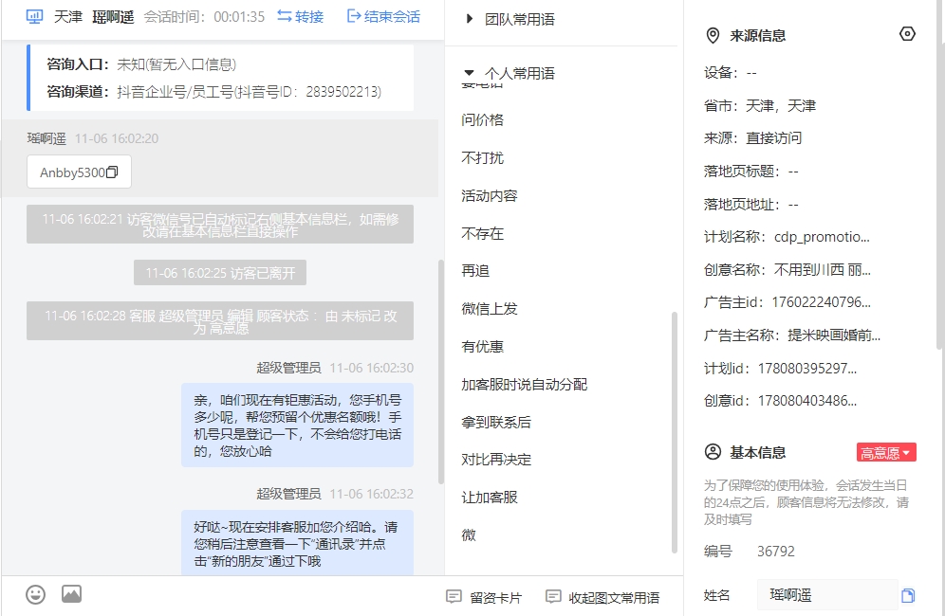Open the emoji picker
Image resolution: width=945 pixels, height=616 pixels.
click(35, 594)
